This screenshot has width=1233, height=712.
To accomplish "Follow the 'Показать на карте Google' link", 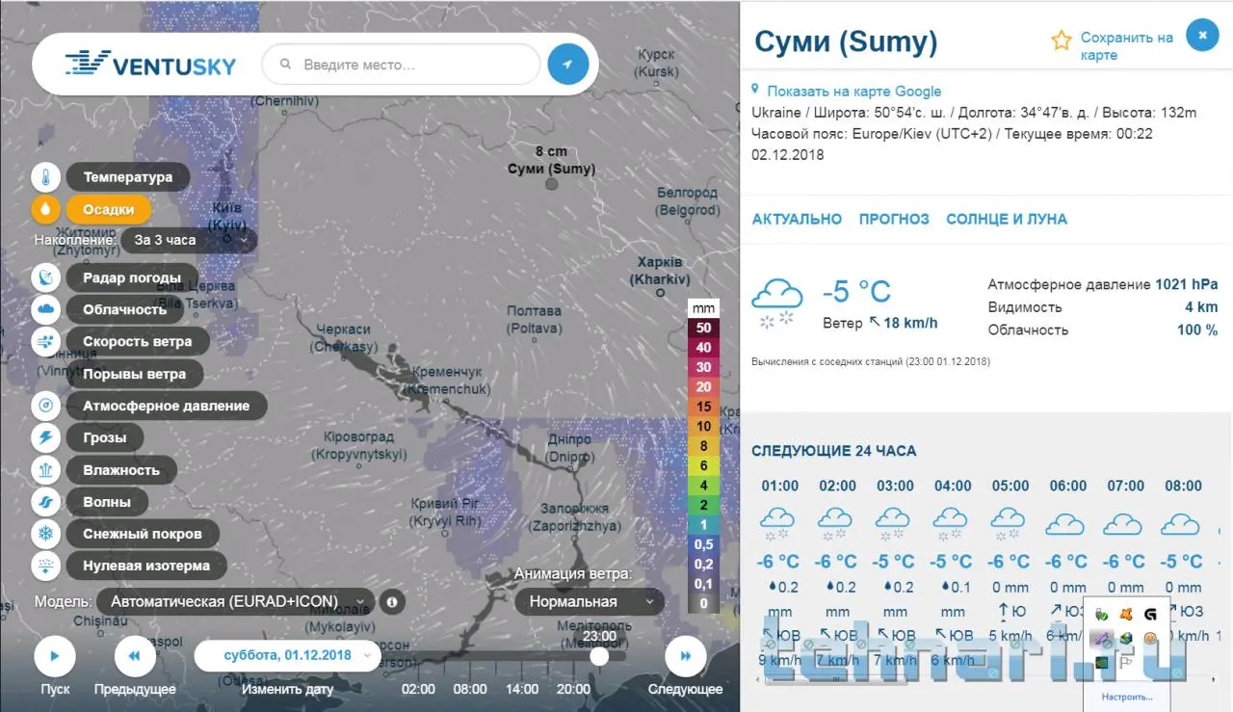I will coord(853,92).
